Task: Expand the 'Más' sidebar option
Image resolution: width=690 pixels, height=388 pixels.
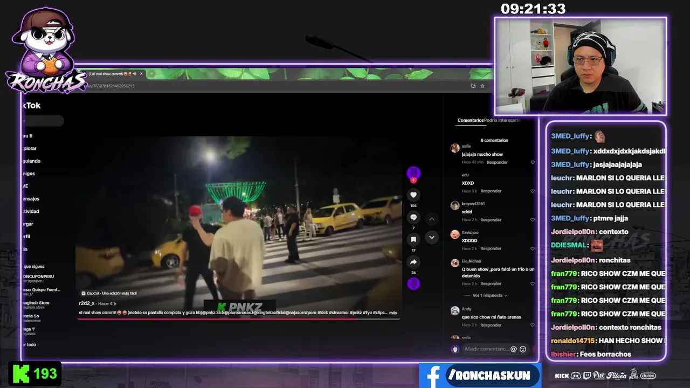Action: [25, 249]
